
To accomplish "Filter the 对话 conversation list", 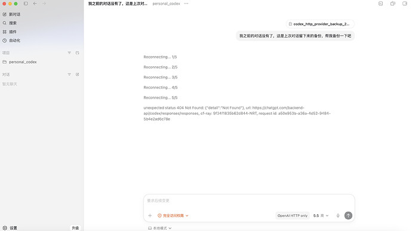I will click(69, 75).
